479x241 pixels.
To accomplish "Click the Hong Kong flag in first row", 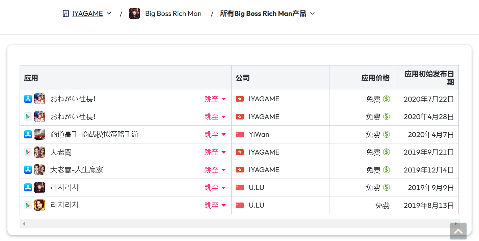I will (x=240, y=99).
